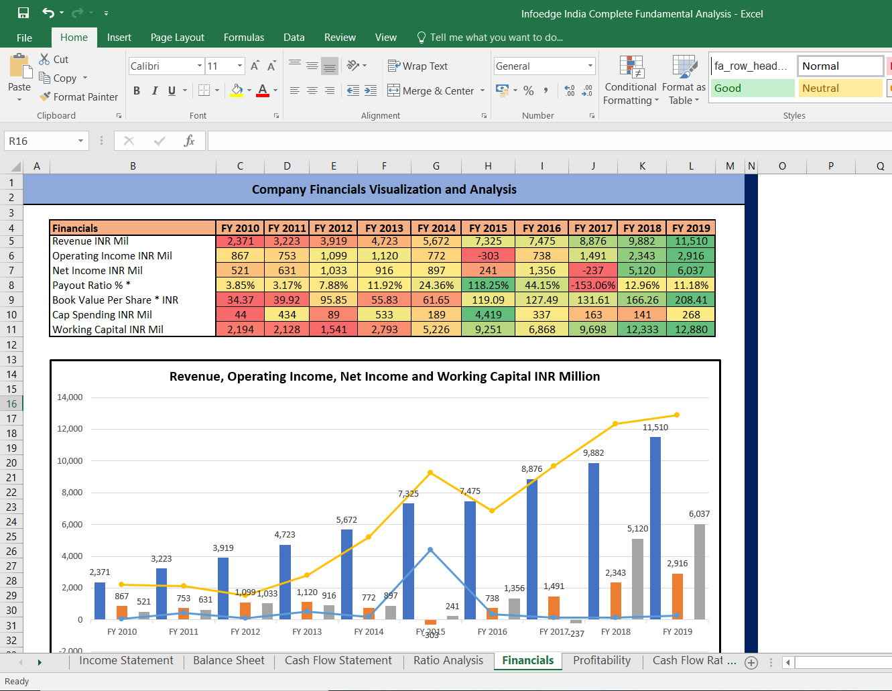Click the Copy button

coord(58,78)
